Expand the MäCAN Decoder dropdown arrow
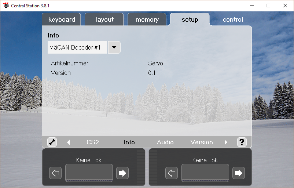Viewport: 294px width, 188px height. [114, 47]
